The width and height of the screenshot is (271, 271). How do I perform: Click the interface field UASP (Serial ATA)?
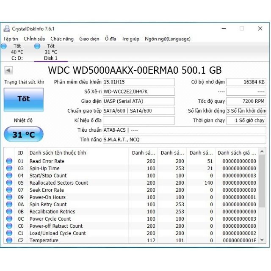coord(139,101)
